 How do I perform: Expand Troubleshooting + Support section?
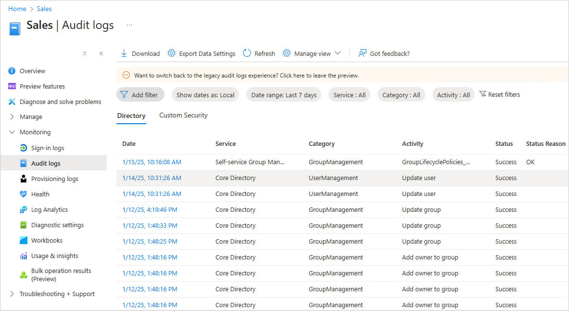coord(12,294)
